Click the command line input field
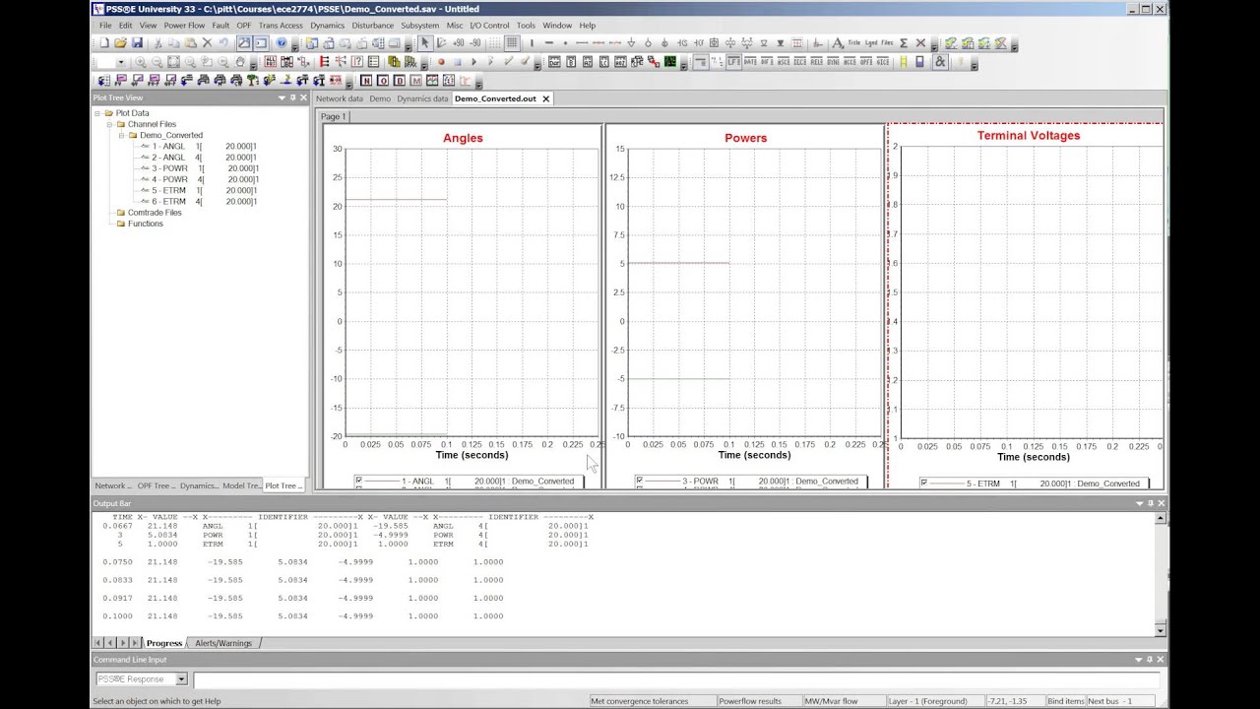The height and width of the screenshot is (709, 1260). pyautogui.click(x=675, y=679)
